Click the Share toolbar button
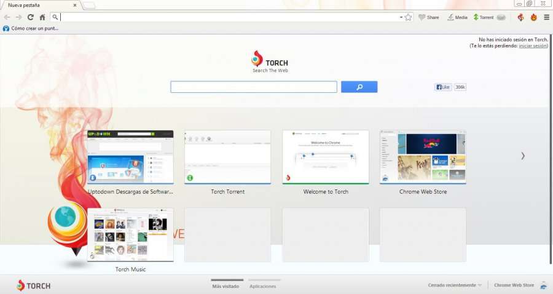The image size is (553, 294). click(x=429, y=17)
